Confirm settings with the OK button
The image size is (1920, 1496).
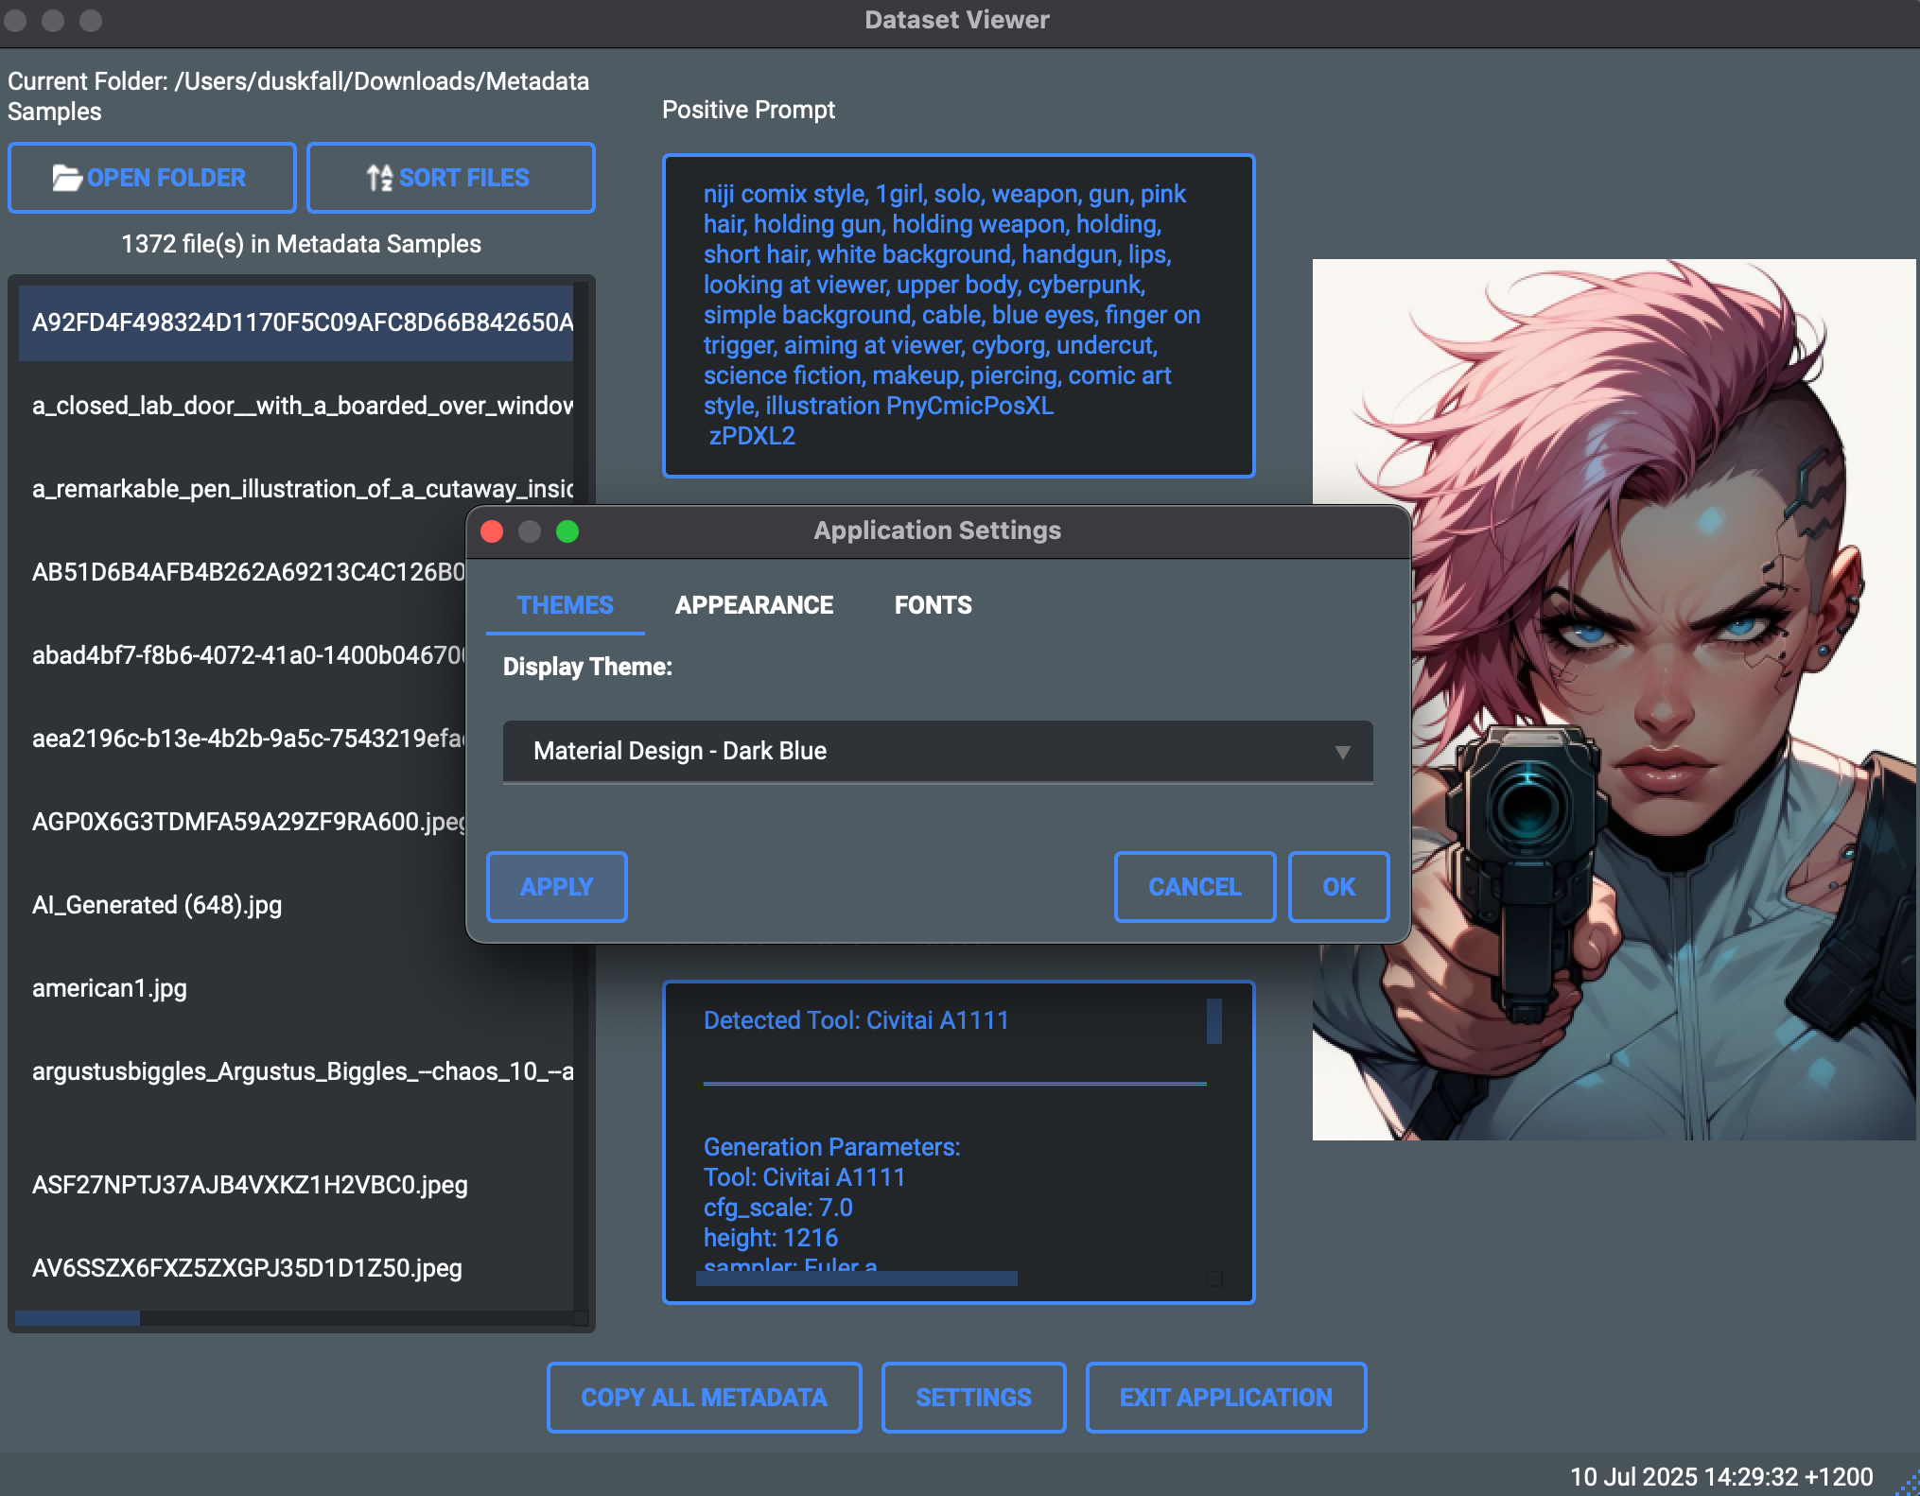[1338, 887]
